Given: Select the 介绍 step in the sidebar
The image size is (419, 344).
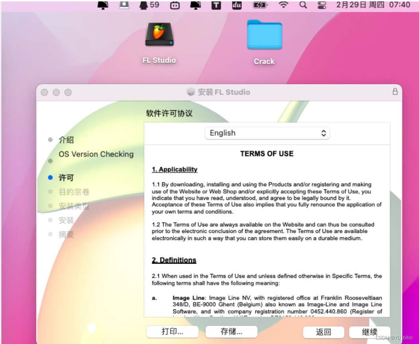Looking at the screenshot, I should click(x=66, y=140).
